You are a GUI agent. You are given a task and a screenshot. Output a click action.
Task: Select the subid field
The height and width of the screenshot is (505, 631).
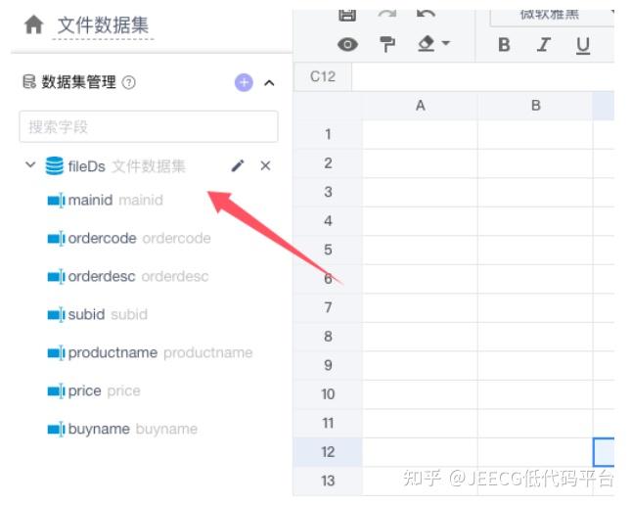[x=98, y=314]
